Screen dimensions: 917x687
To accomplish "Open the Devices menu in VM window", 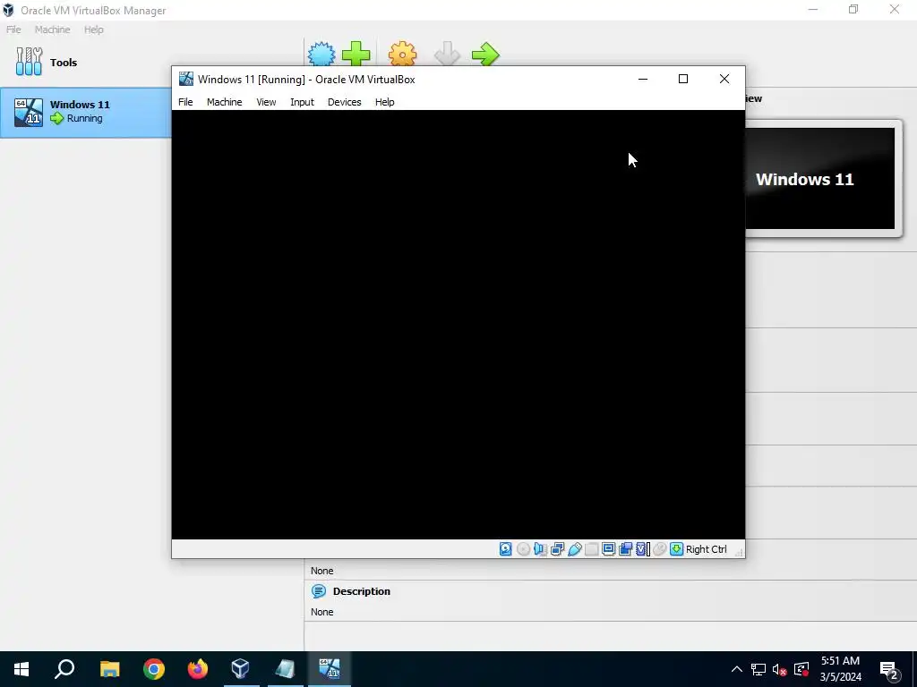I will click(345, 102).
